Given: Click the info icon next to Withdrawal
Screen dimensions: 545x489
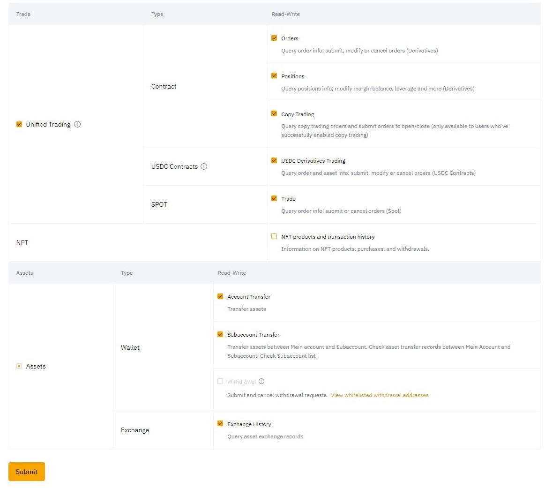Looking at the screenshot, I should [261, 381].
